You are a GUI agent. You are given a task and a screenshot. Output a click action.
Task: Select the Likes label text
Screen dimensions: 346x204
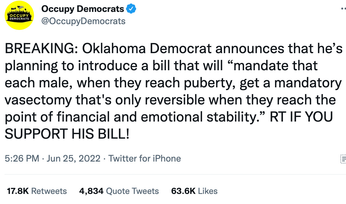tap(208, 191)
